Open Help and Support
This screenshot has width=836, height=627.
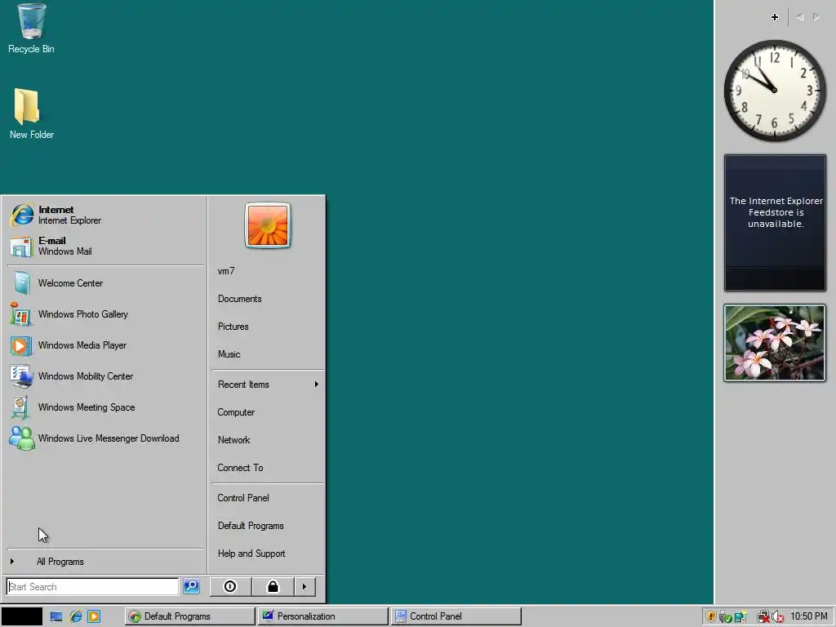268,554
